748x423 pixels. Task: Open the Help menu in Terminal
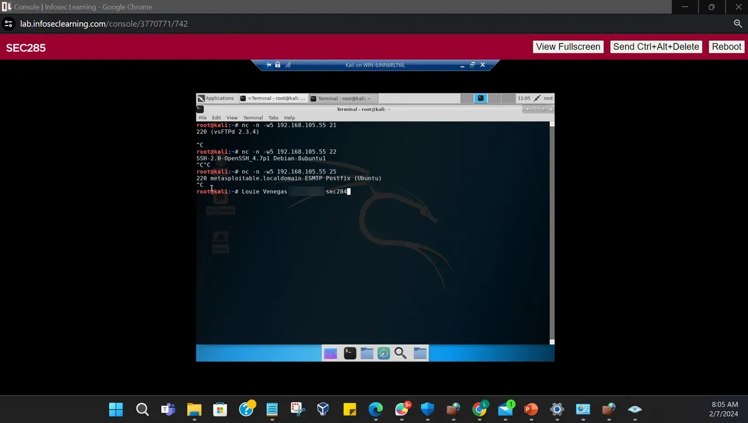290,117
